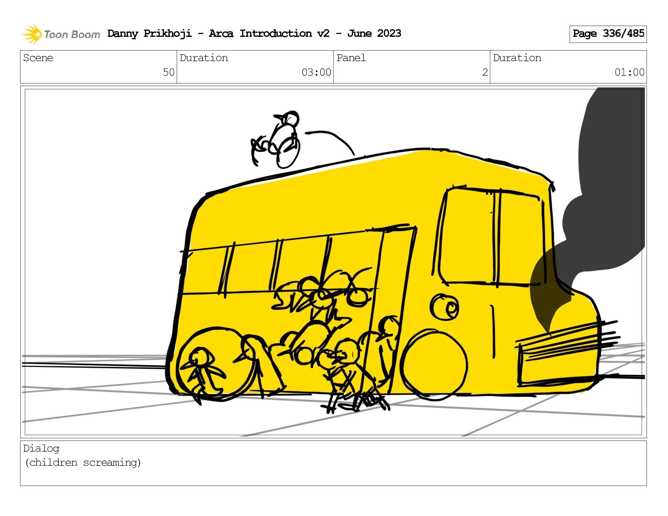
Task: Click the panel number '2'
Action: [485, 72]
